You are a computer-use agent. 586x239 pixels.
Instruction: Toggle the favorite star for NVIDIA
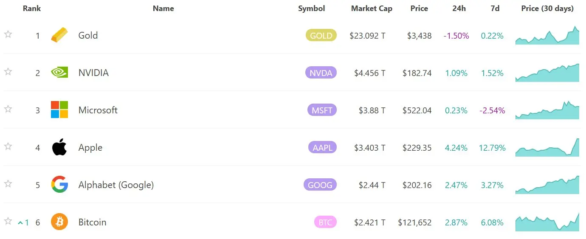click(8, 72)
